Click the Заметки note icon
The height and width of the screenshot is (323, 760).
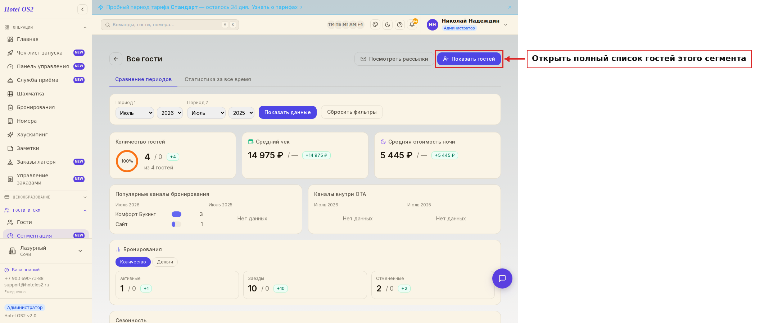pos(10,148)
